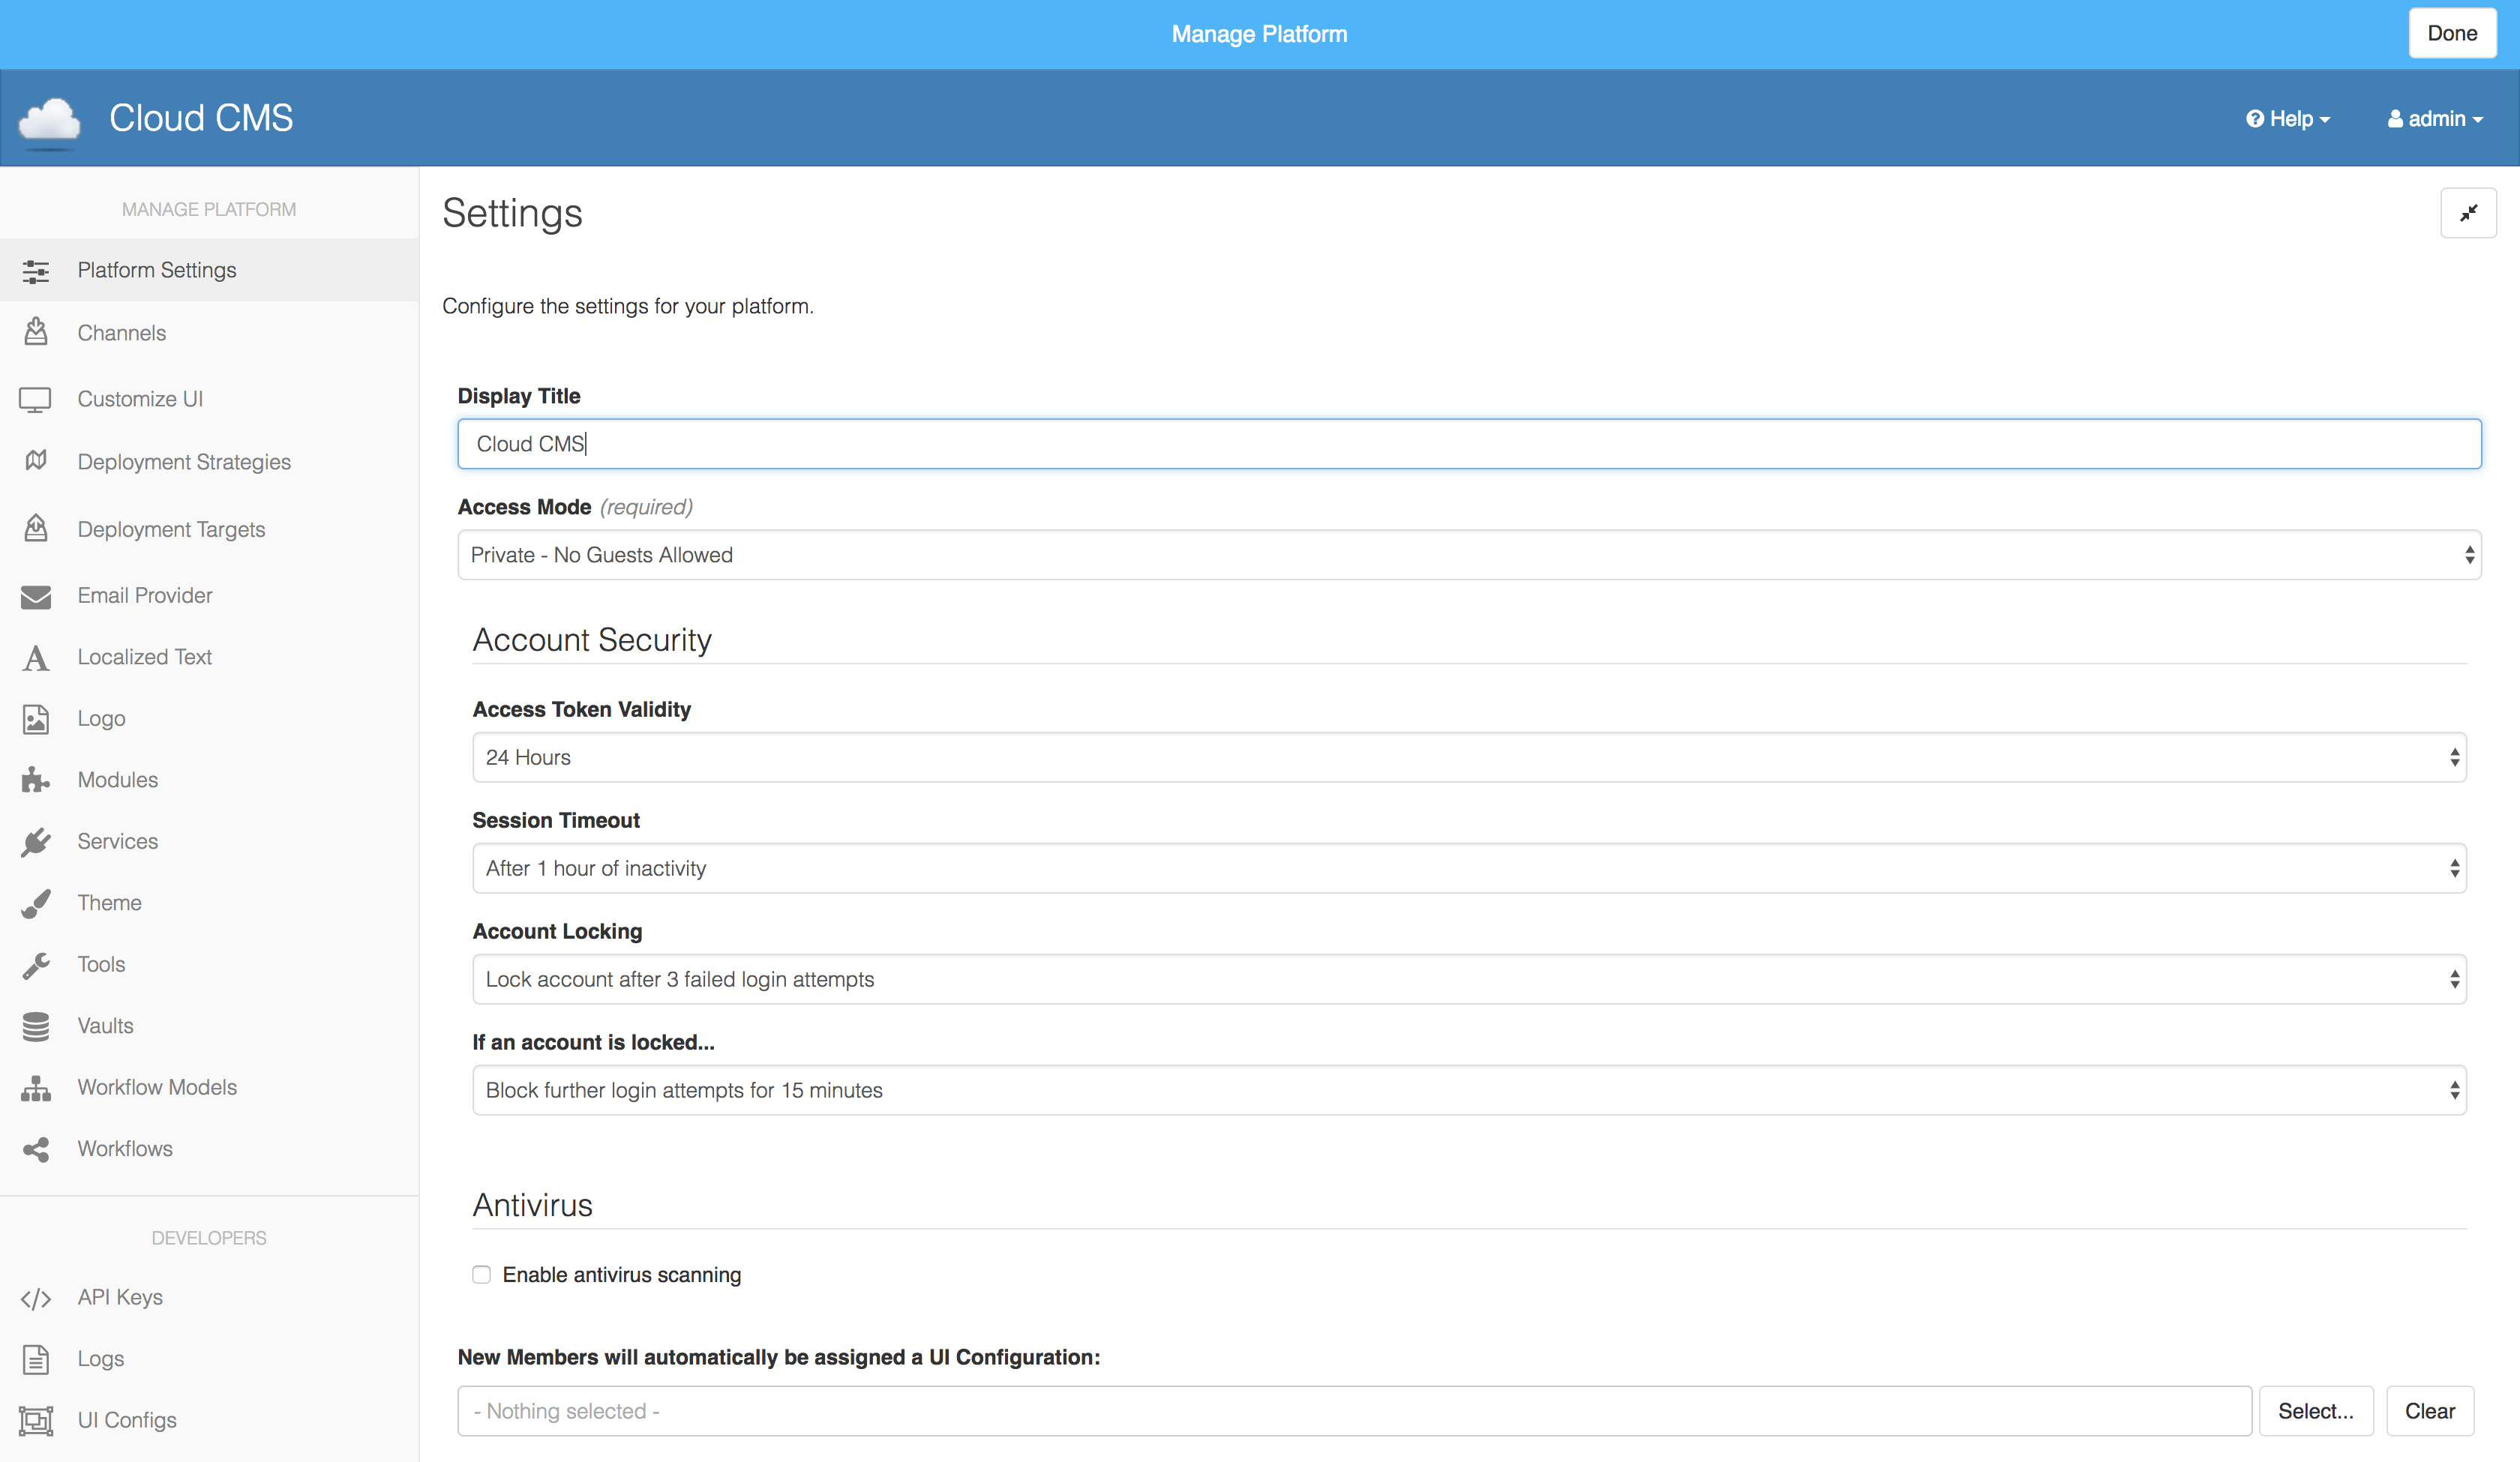The height and width of the screenshot is (1462, 2520).
Task: Click the Vaults database icon
Action: [x=36, y=1026]
